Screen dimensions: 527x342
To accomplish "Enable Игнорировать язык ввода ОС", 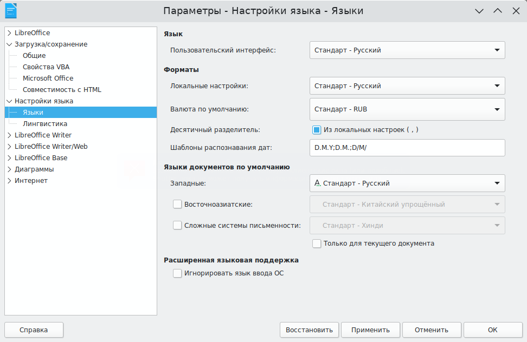I will click(x=177, y=273).
